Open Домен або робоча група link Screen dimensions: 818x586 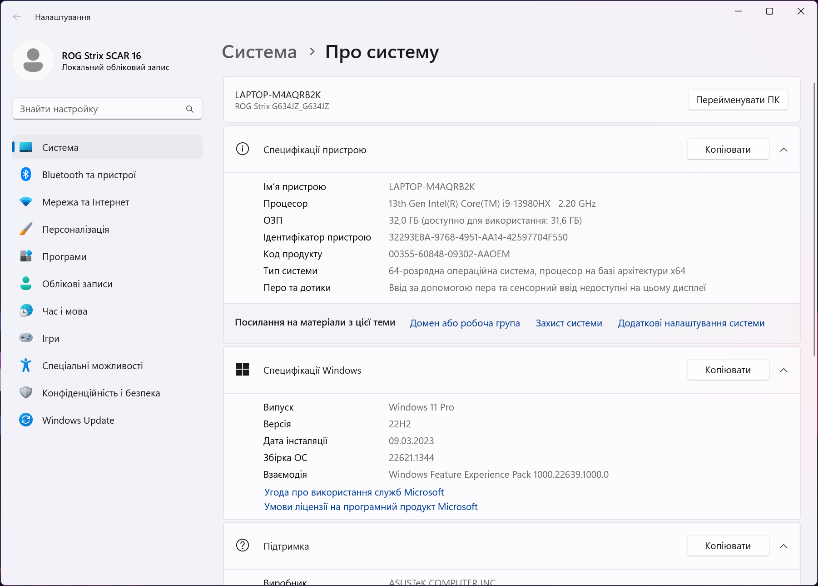465,323
